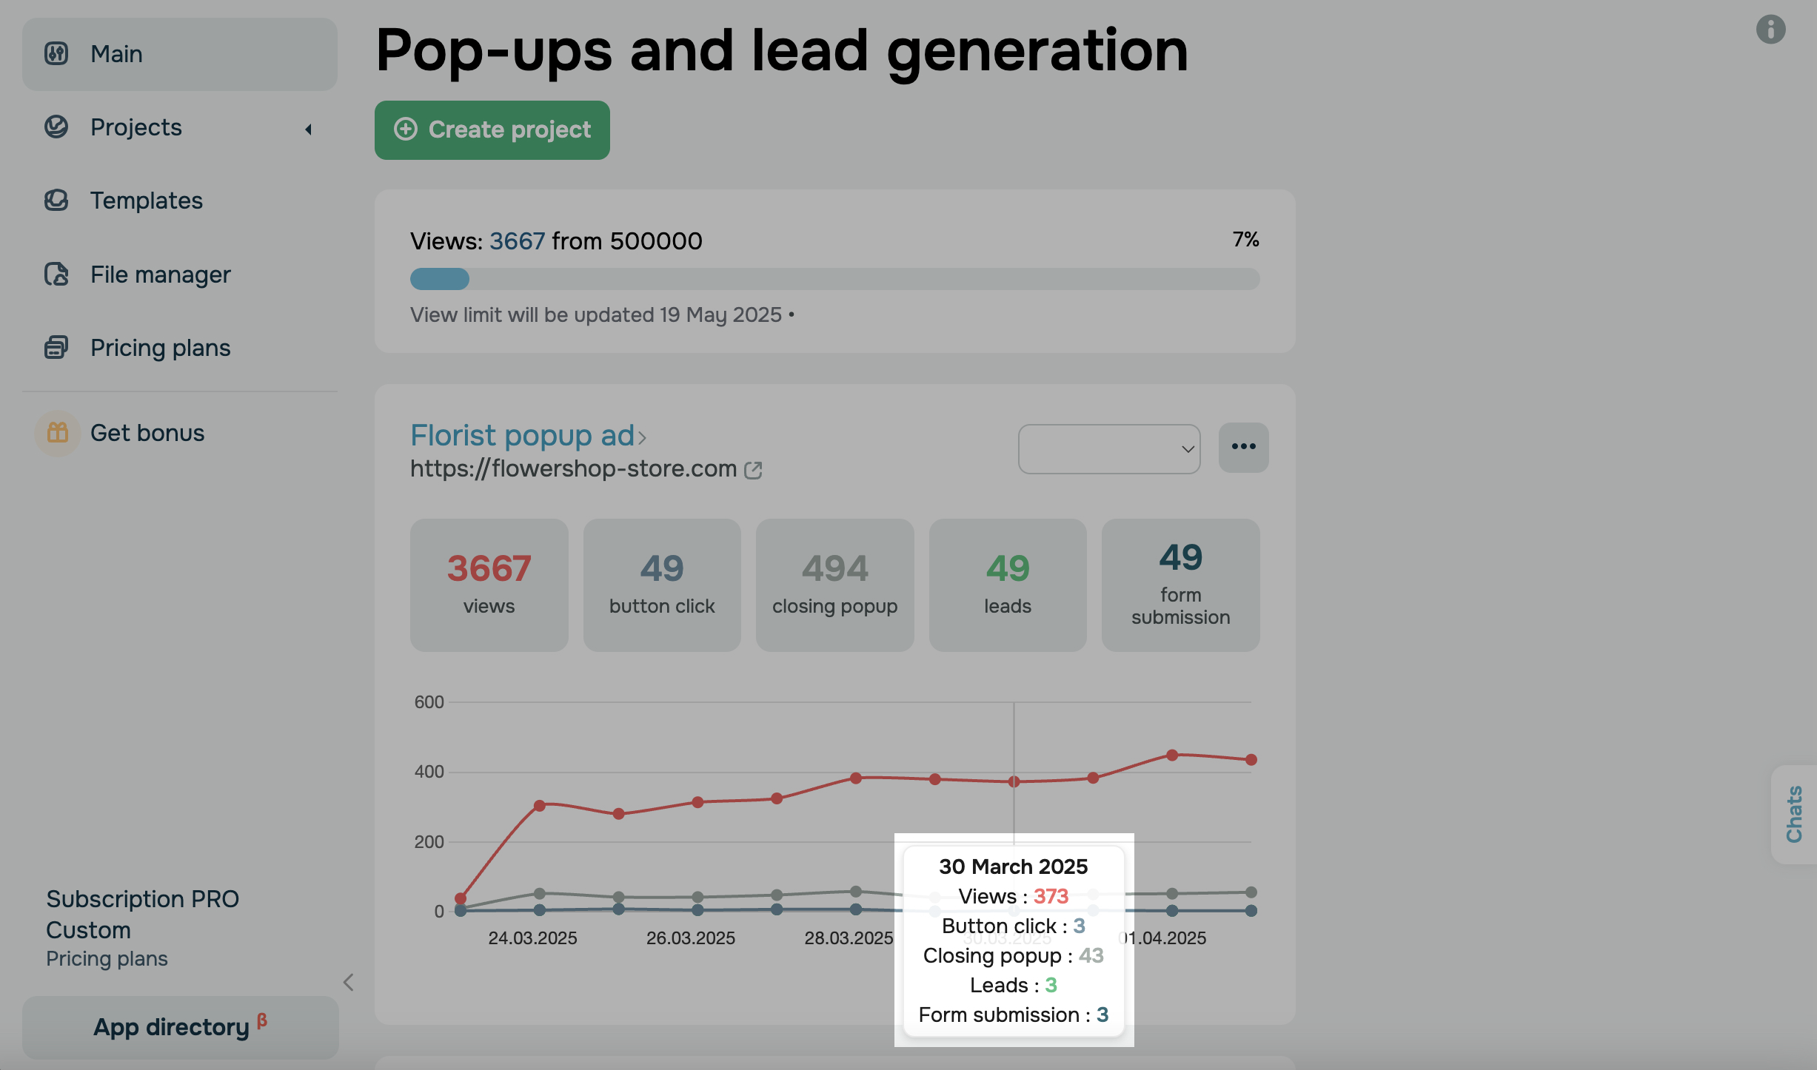Click the Templates sidebar icon
The width and height of the screenshot is (1817, 1070).
56,201
